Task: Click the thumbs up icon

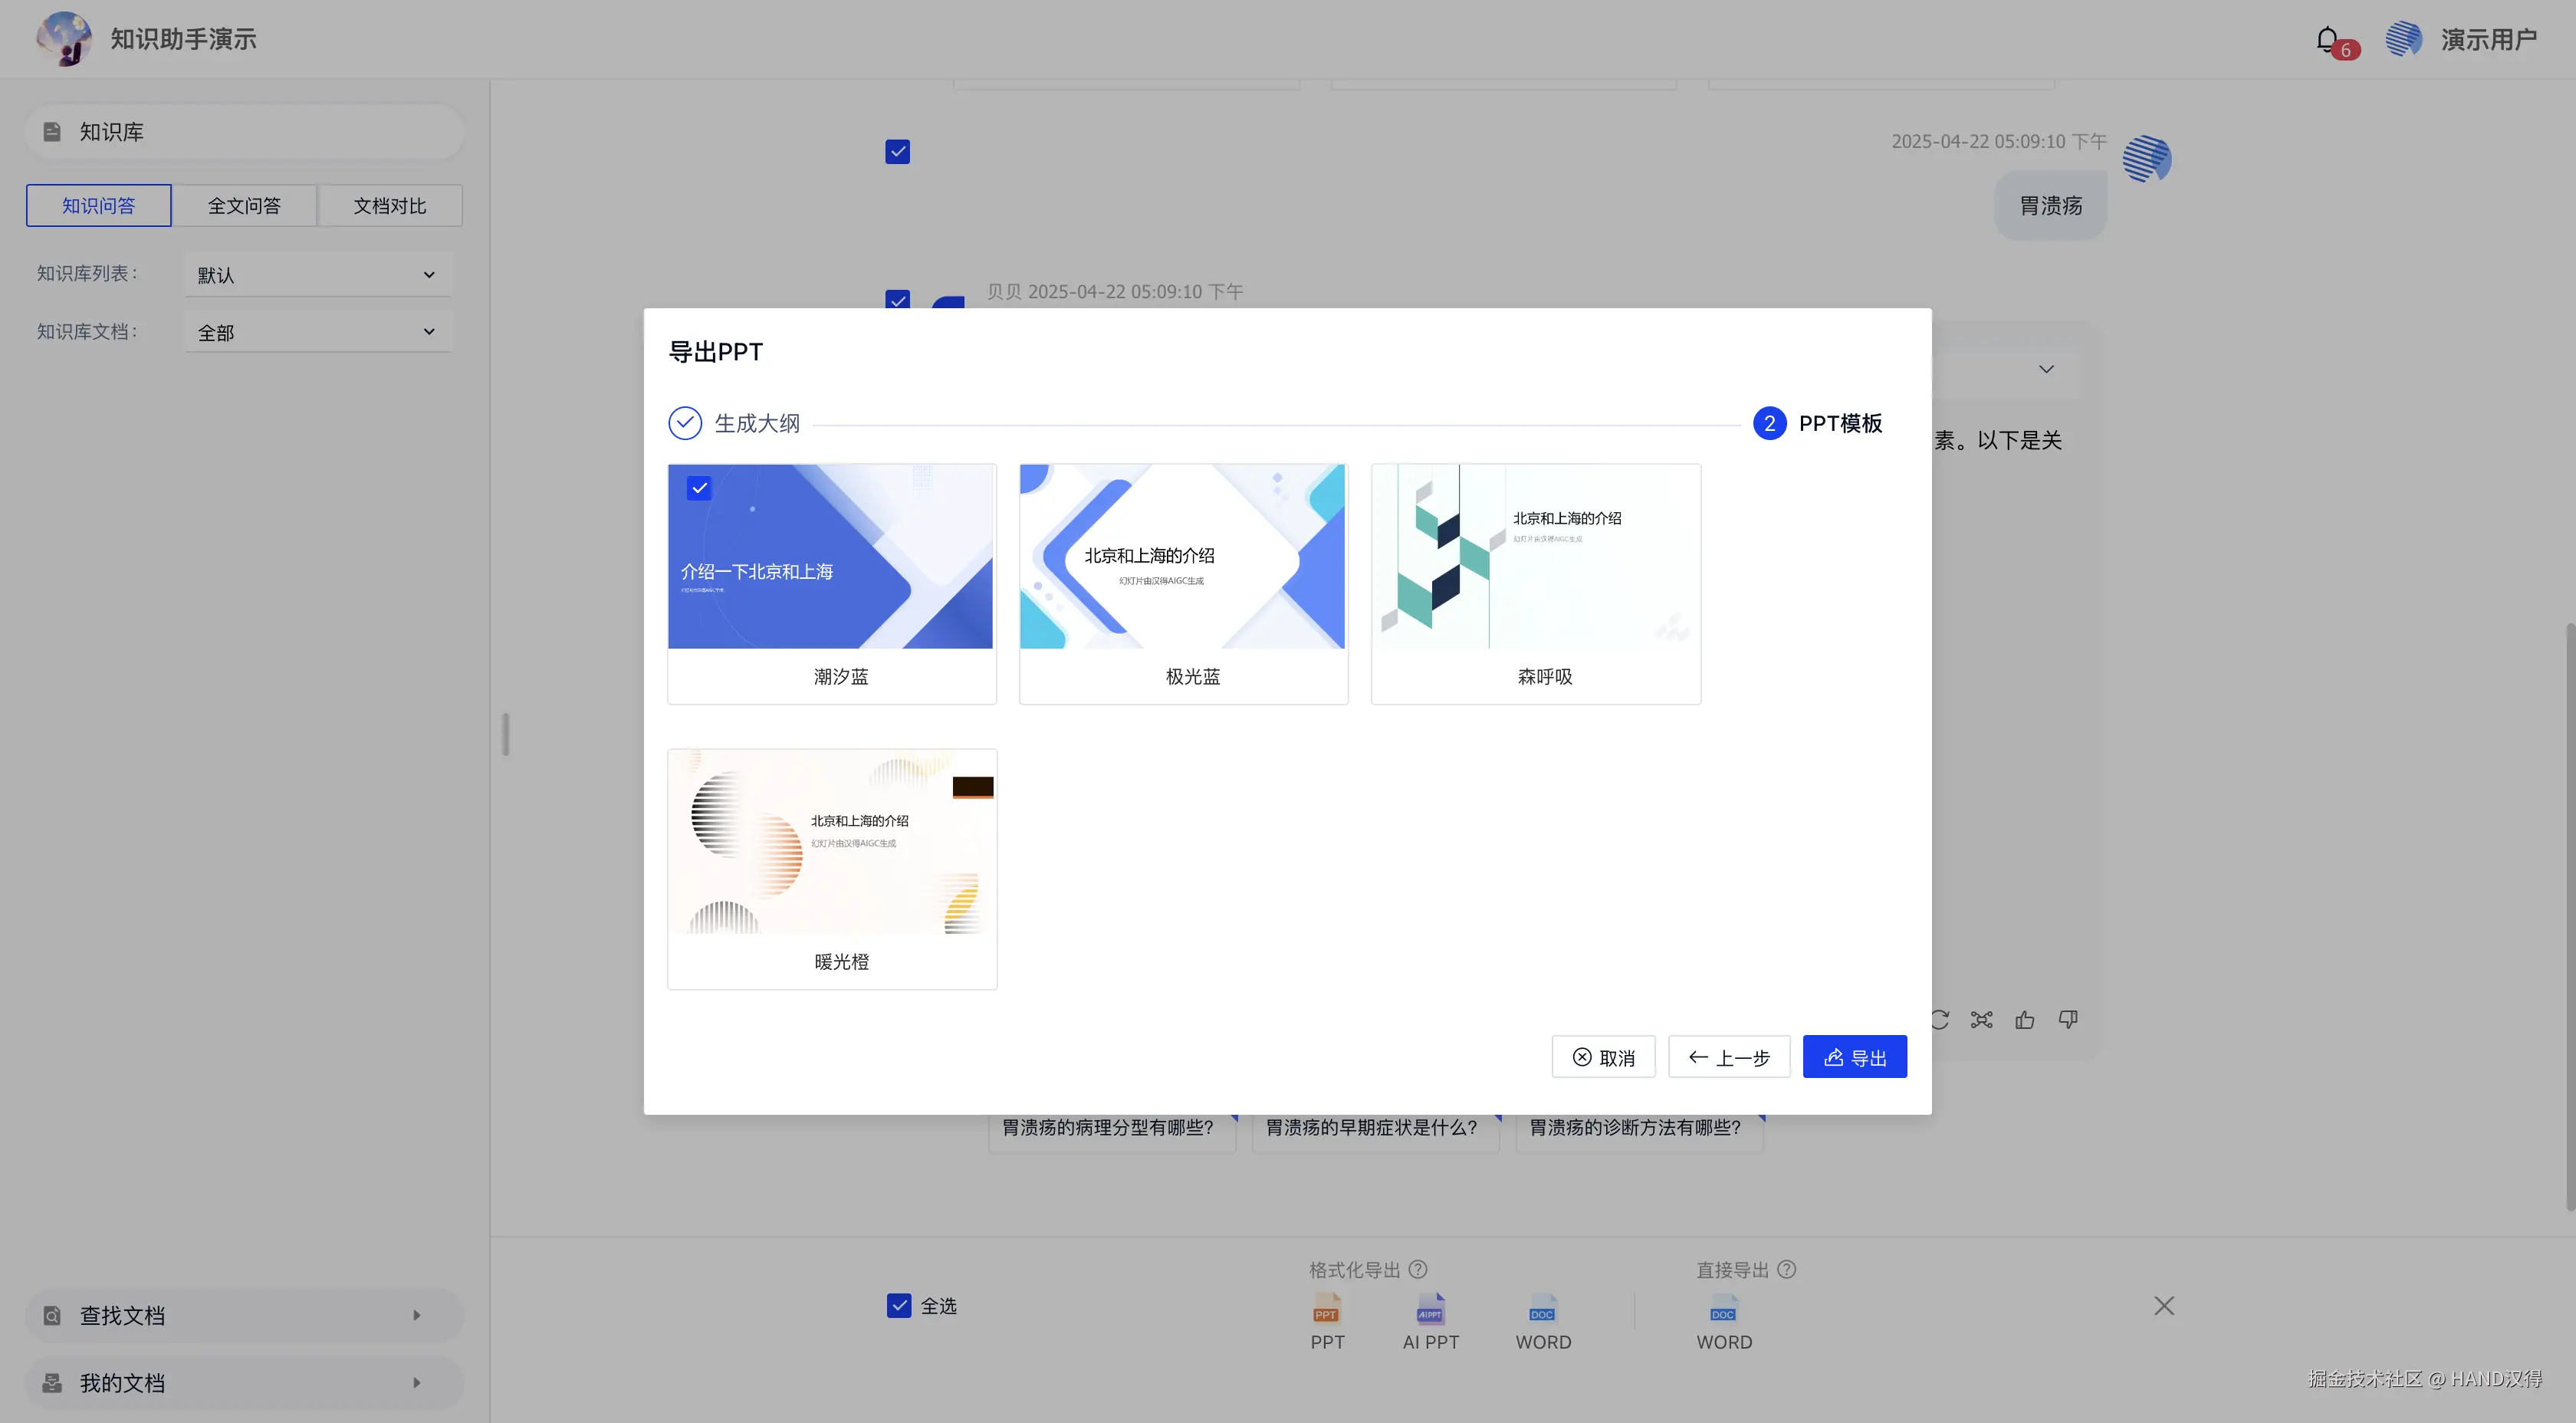Action: point(2025,1020)
